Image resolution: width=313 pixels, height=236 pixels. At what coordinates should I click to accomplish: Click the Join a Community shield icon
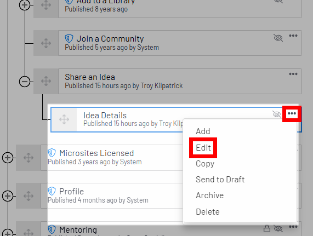[69, 38]
